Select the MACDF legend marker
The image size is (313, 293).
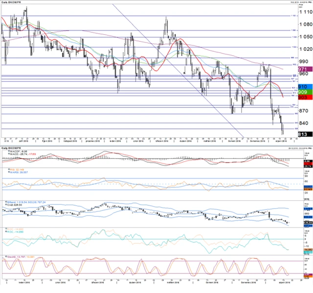coord(9,151)
